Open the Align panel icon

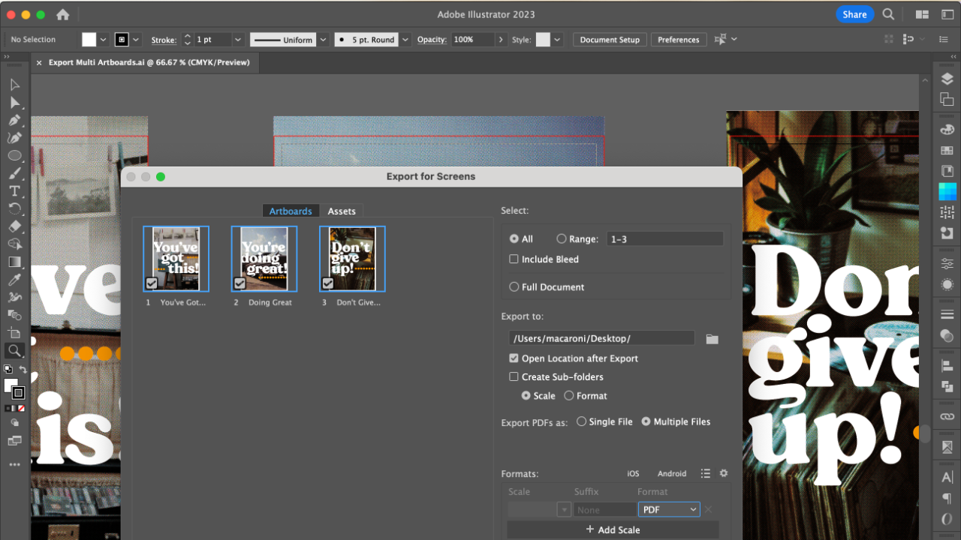coord(947,366)
